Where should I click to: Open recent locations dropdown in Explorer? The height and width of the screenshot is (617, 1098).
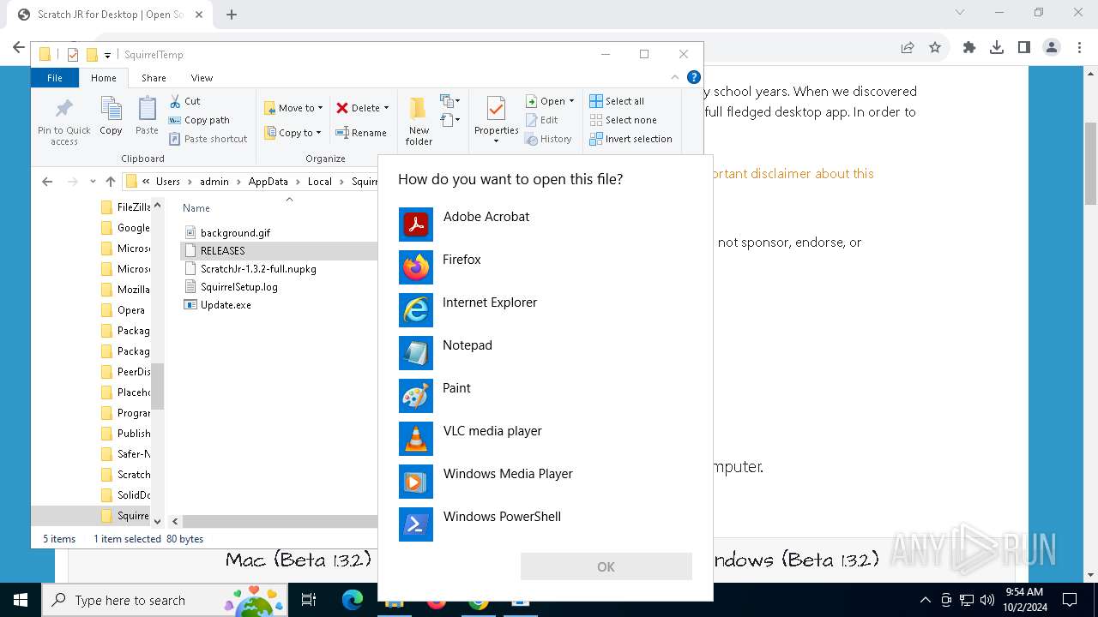(93, 182)
